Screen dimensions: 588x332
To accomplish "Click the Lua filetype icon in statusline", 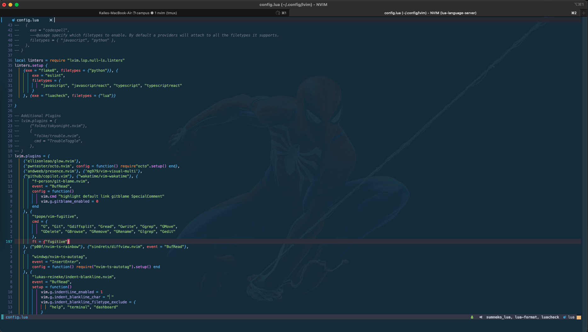I will [x=564, y=317].
